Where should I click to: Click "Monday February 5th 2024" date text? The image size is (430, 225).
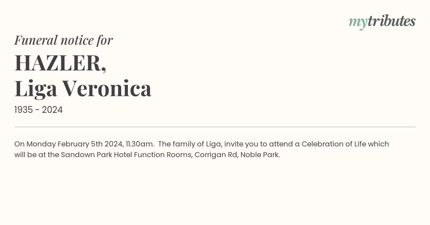[x=74, y=144]
